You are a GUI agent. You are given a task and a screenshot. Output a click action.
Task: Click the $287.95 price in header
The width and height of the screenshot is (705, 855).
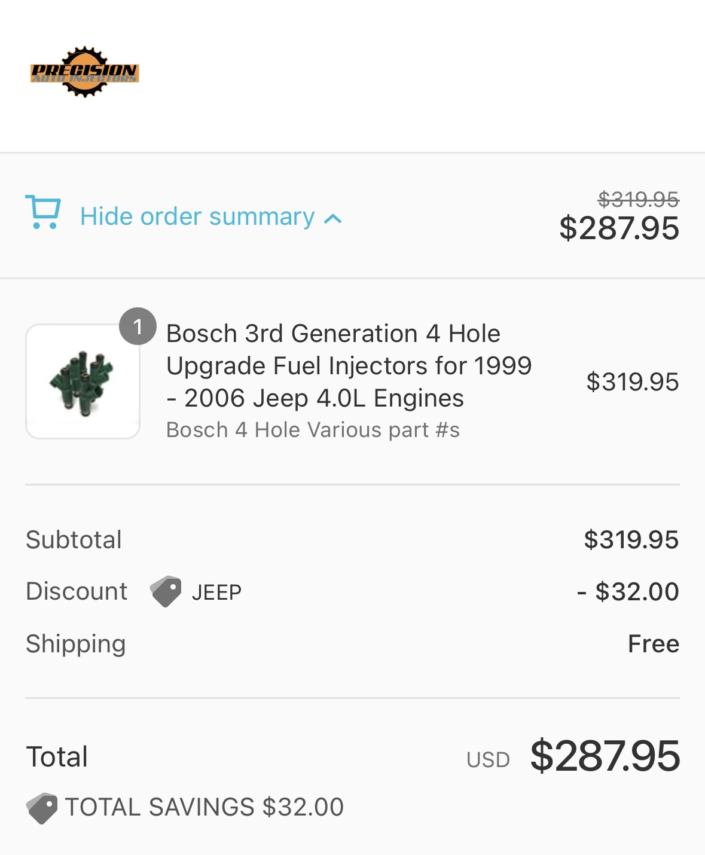click(619, 228)
